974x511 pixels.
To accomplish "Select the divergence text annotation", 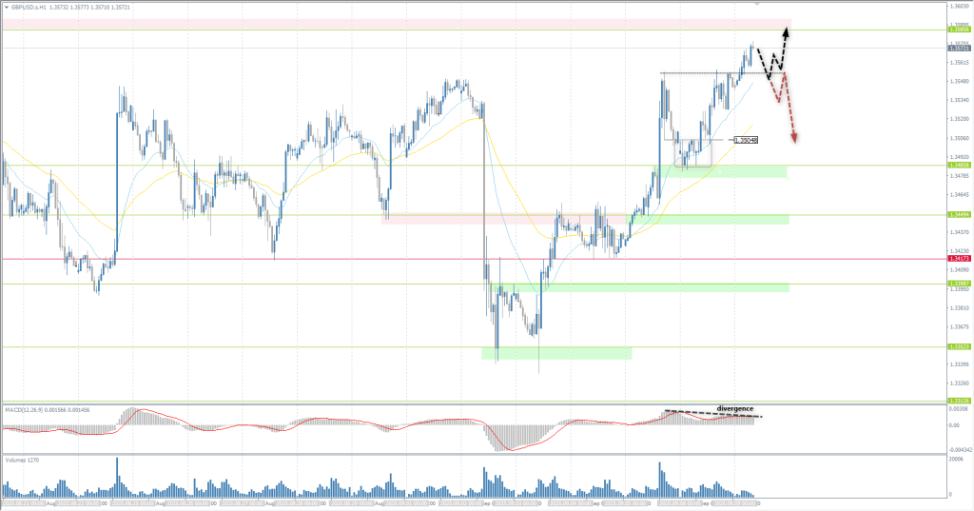I will click(x=734, y=408).
